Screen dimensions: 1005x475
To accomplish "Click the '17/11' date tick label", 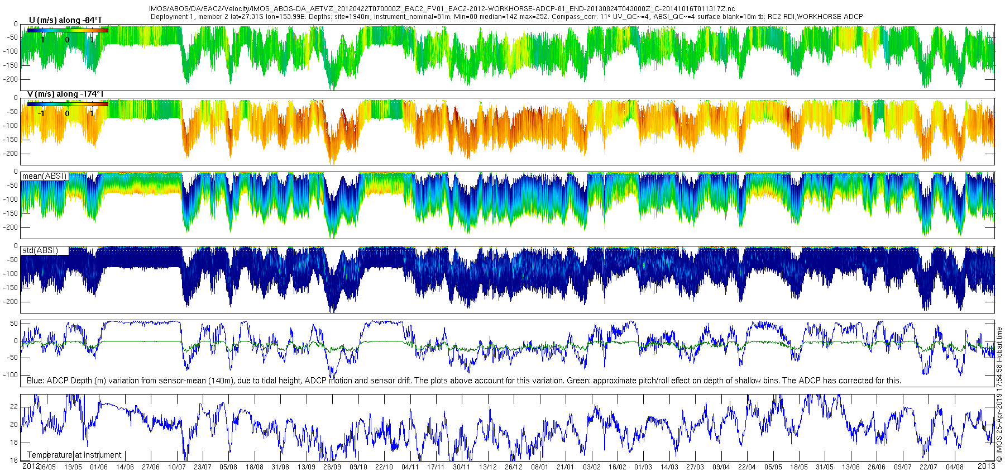I will [435, 467].
